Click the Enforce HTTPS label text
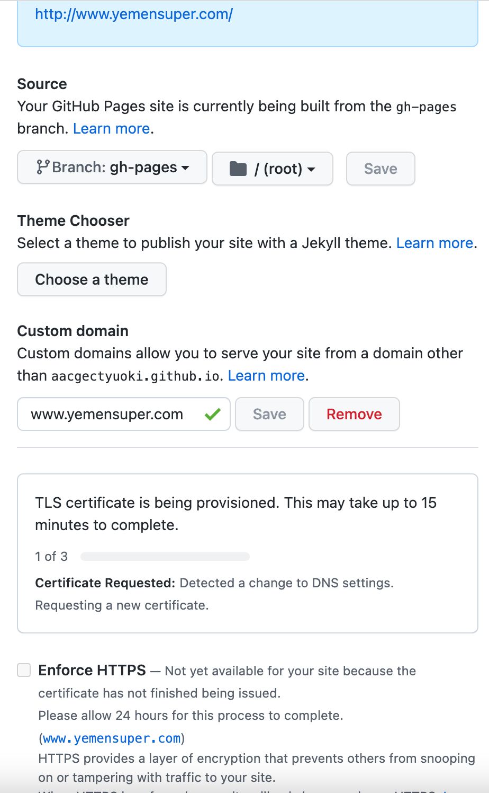Viewport: 489px width, 793px height. (92, 671)
